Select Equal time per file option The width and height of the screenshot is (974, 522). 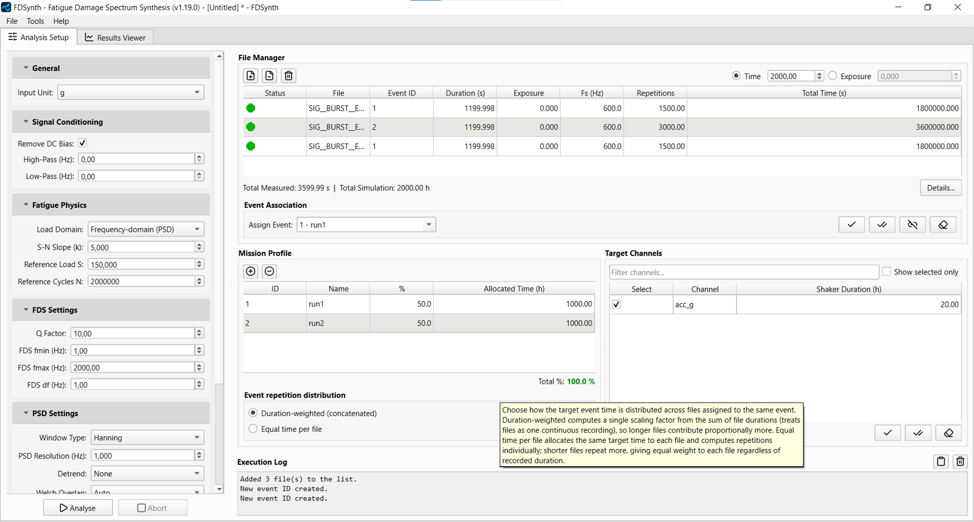pyautogui.click(x=253, y=429)
